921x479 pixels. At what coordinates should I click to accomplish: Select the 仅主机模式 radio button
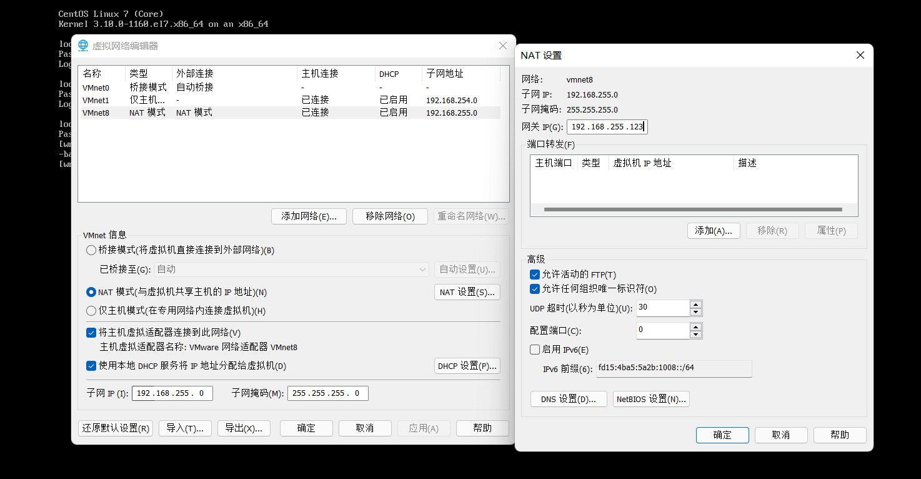click(x=91, y=311)
